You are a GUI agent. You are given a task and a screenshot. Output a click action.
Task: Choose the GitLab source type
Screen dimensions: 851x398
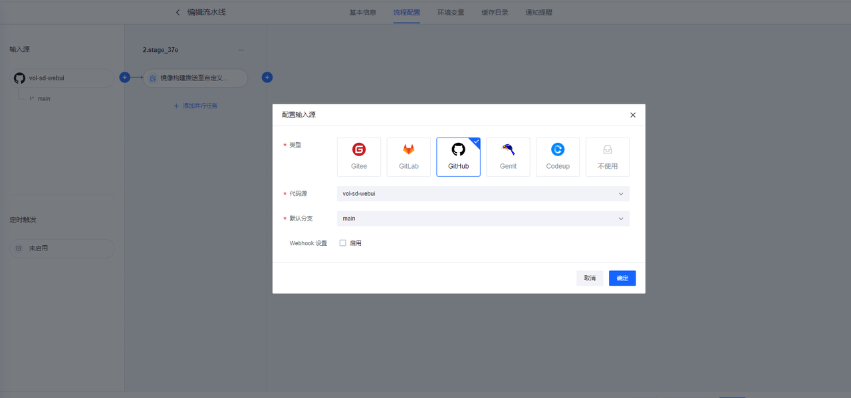[x=409, y=157]
